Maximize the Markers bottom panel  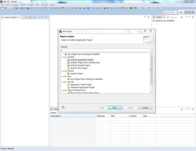[193, 109]
